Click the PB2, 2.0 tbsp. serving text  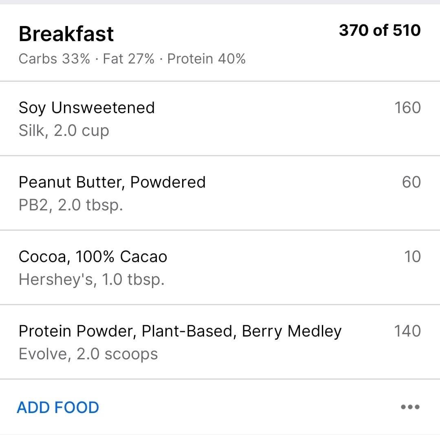point(71,205)
